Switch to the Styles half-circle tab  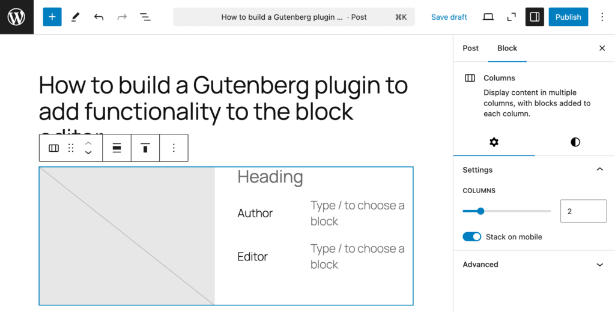point(575,142)
